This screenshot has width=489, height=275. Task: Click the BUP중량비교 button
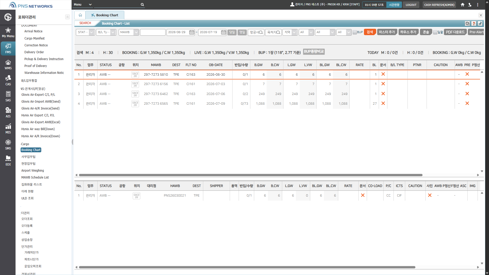coord(314,52)
